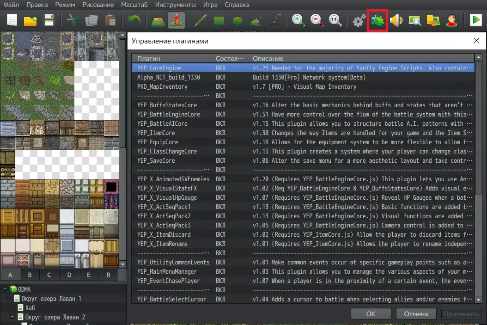Select the YEP_SaveCore plugin row
Image resolution: width=487 pixels, height=325 pixels.
coord(156,160)
